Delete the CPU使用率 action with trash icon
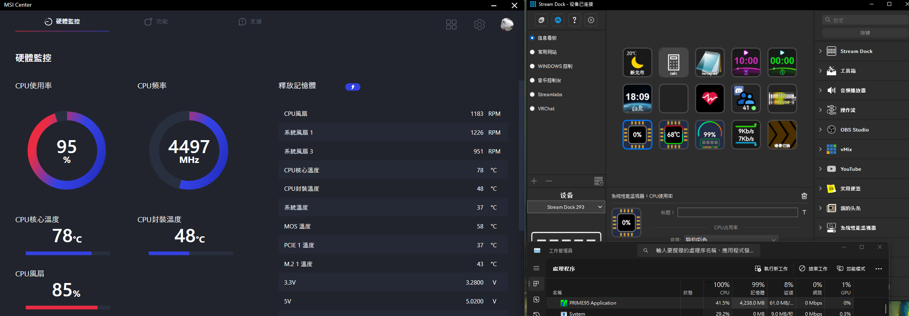Screen dimensions: 909x316 tap(804, 196)
